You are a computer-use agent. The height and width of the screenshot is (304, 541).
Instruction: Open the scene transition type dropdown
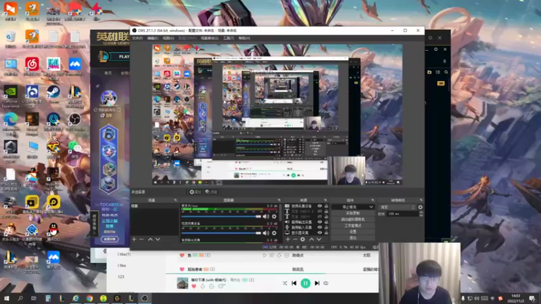397,207
